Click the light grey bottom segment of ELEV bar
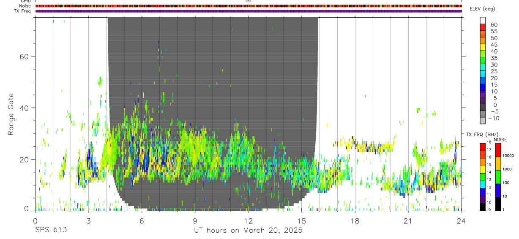This screenshot has height=239, width=519. pos(483,121)
